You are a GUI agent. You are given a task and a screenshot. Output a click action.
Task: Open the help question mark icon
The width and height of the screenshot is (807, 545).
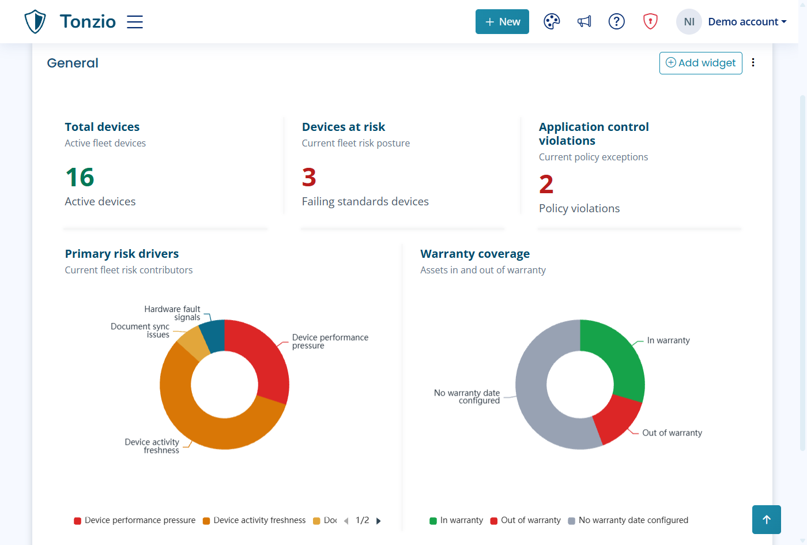617,22
